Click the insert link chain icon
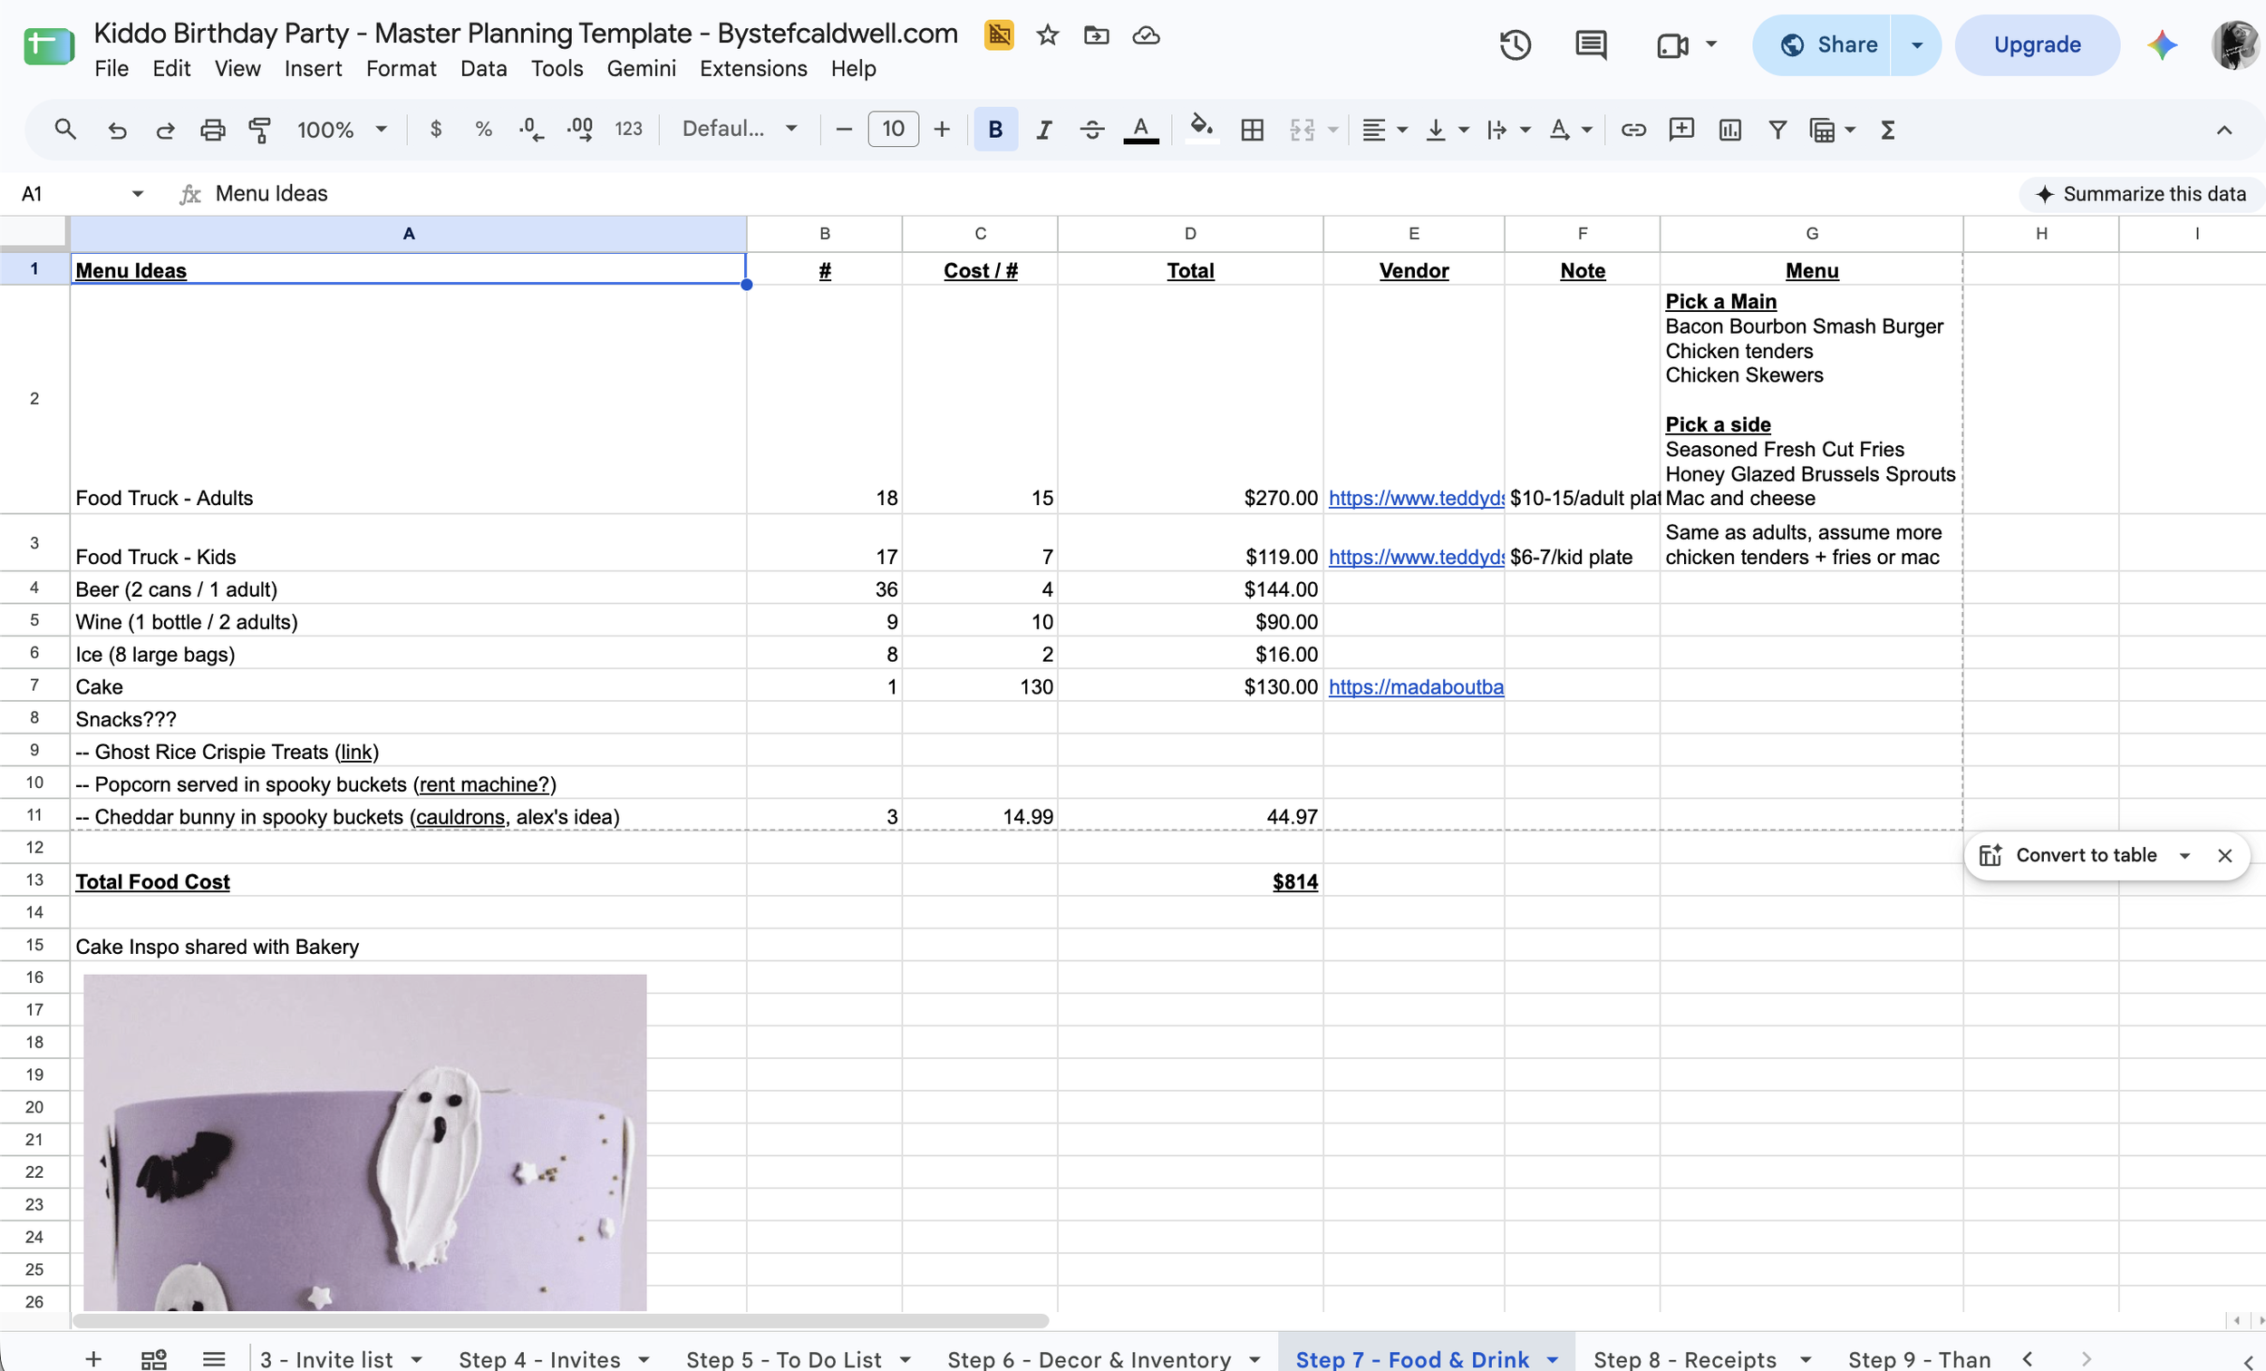The image size is (2266, 1371). click(1633, 130)
